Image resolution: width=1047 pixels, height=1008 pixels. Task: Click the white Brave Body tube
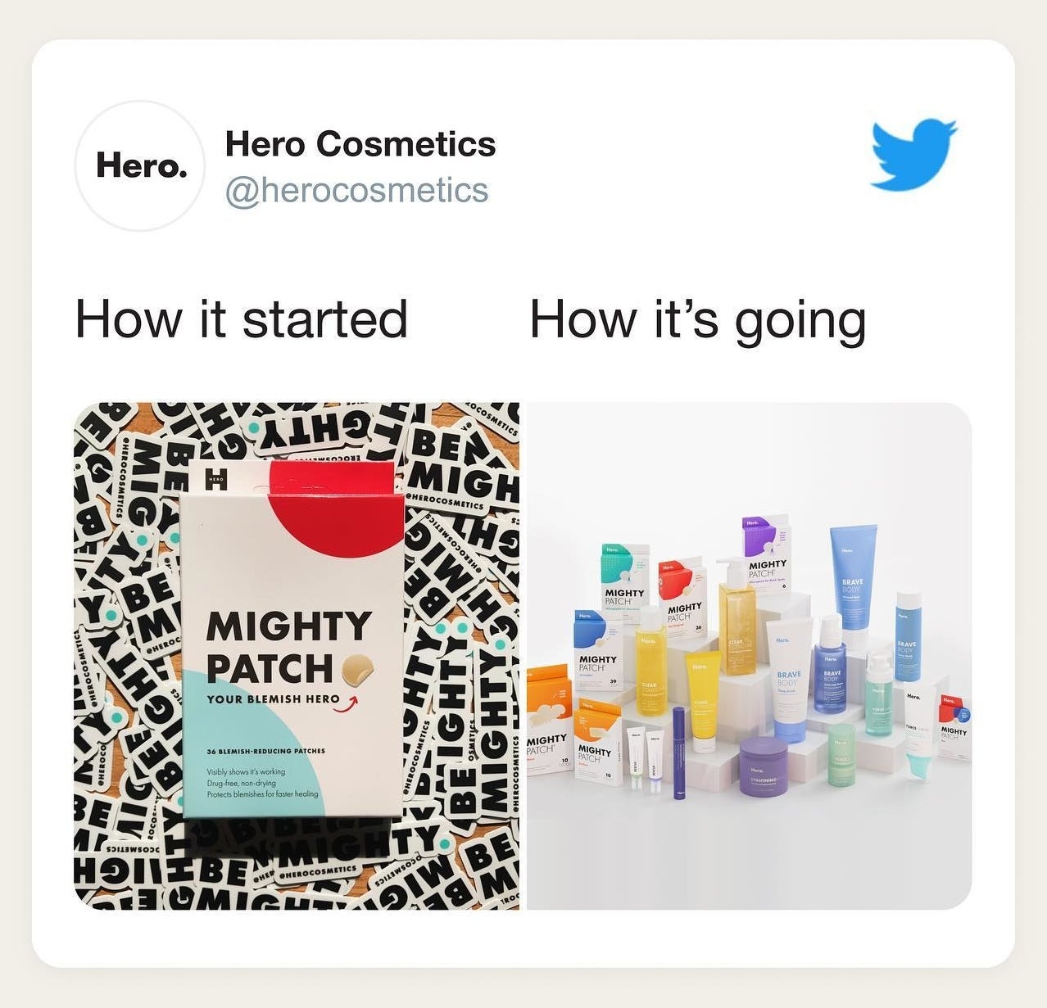pyautogui.click(x=791, y=679)
